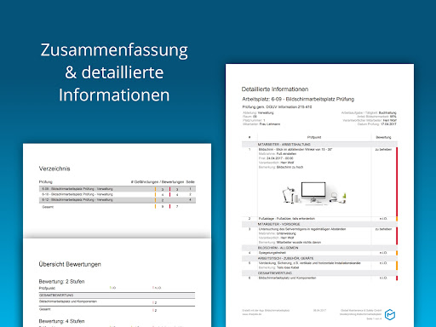
Task: Click the Bewertung column header
Action: [383, 137]
